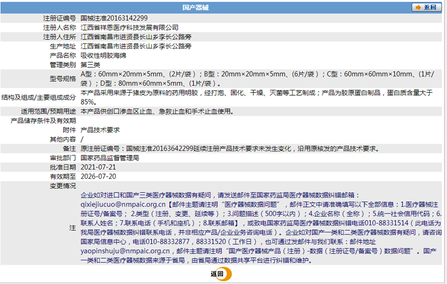Click the 生产地址 label

click(63, 46)
